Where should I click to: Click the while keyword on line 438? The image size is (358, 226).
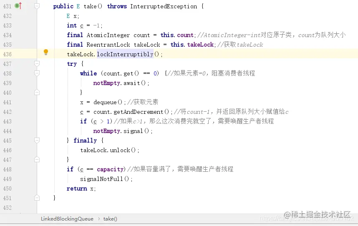(x=88, y=73)
